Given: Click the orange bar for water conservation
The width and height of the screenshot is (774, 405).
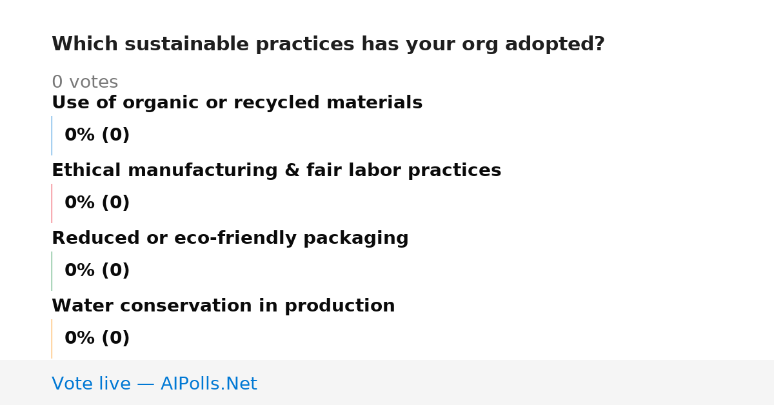Looking at the screenshot, I should tap(52, 339).
